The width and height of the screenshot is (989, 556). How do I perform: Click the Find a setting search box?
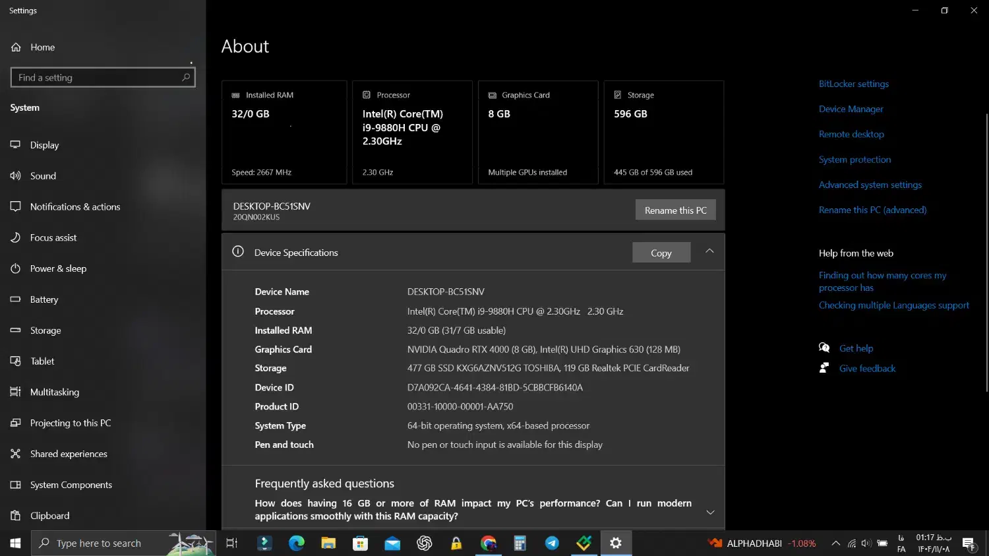[x=102, y=77]
